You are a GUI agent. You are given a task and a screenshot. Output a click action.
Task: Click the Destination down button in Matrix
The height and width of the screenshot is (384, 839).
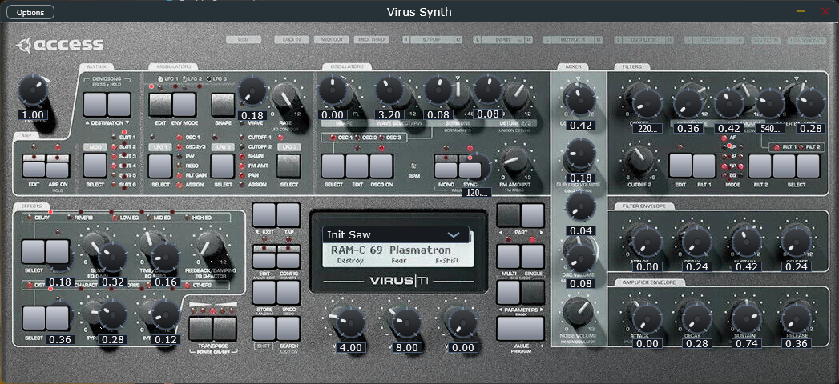click(x=119, y=104)
